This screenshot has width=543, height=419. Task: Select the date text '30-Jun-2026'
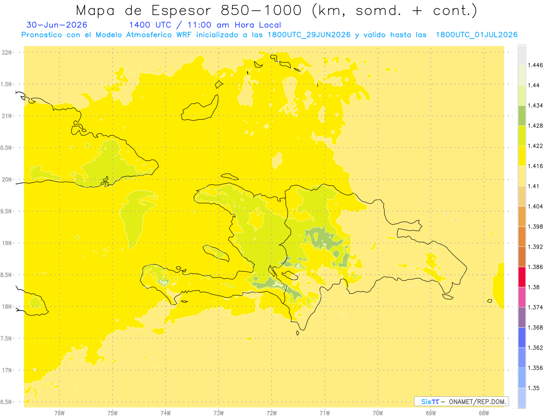point(57,25)
